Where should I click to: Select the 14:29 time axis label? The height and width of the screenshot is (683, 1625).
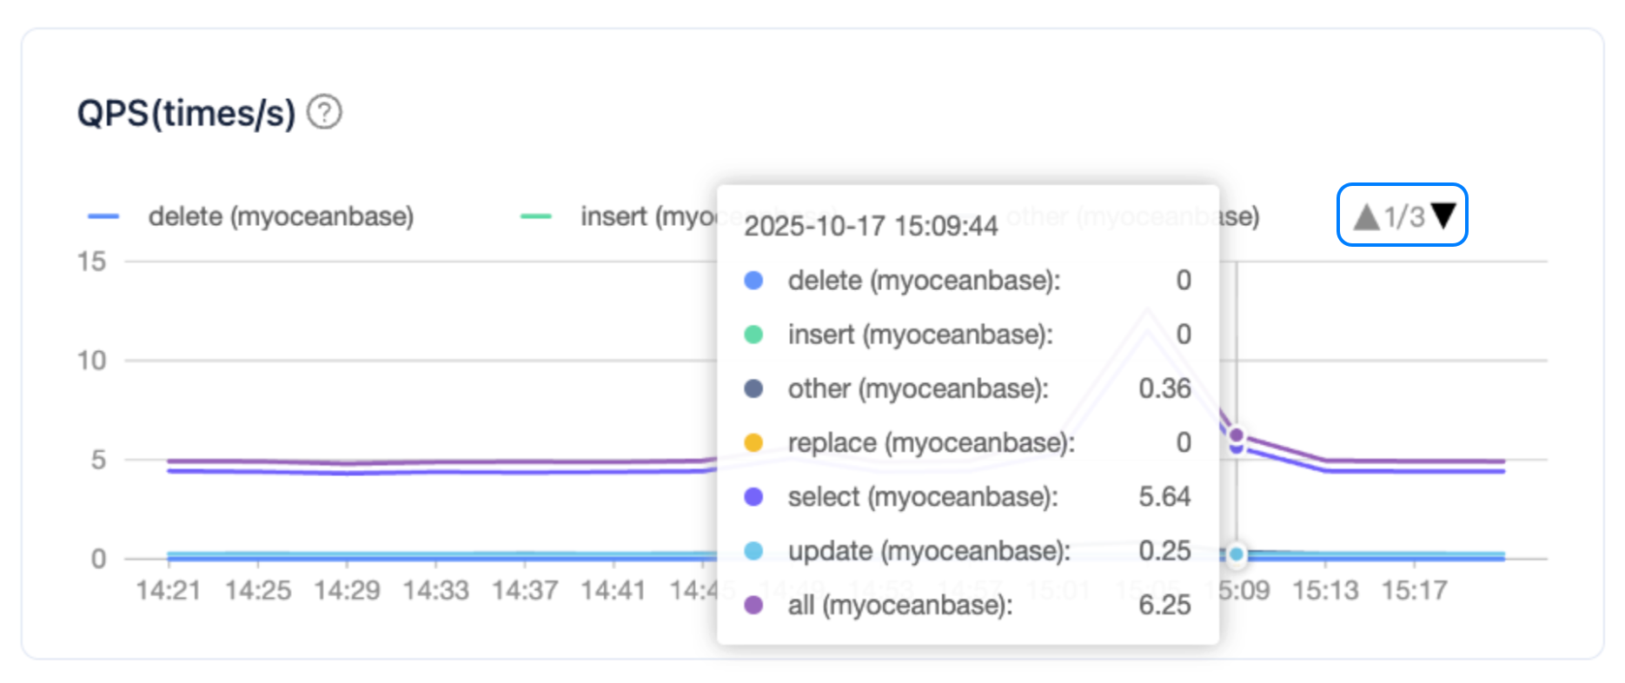tap(347, 591)
